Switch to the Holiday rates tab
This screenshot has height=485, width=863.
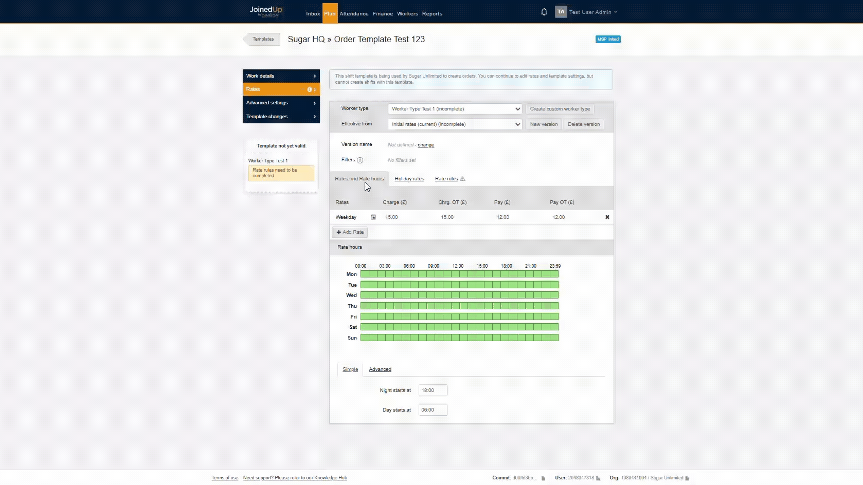(409, 179)
